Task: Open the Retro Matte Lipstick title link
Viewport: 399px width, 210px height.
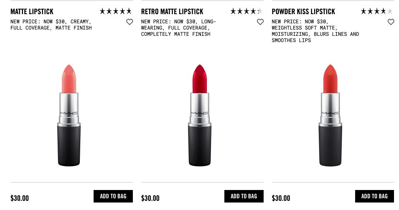Action: (172, 12)
